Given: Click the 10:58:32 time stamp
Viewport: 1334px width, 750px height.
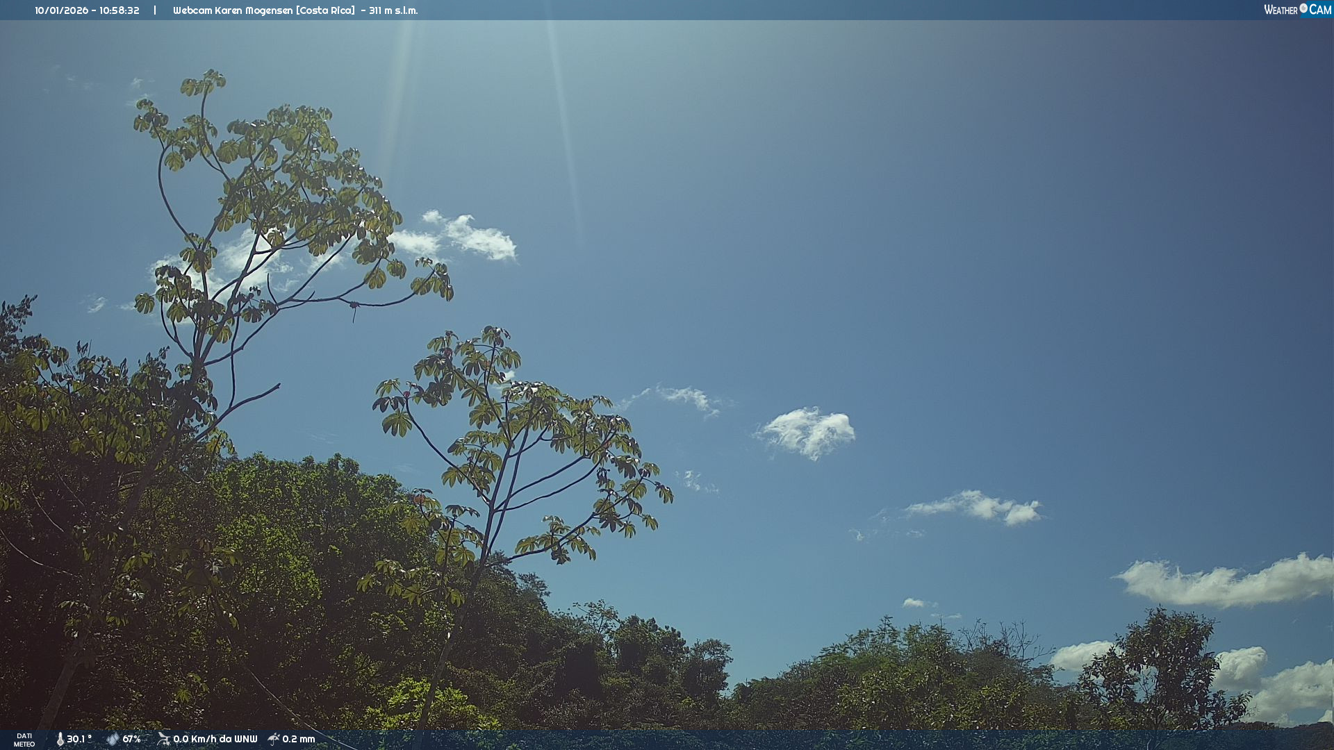Looking at the screenshot, I should [x=119, y=10].
